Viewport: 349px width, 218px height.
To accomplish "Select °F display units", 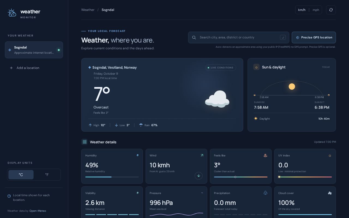I will (x=47, y=175).
